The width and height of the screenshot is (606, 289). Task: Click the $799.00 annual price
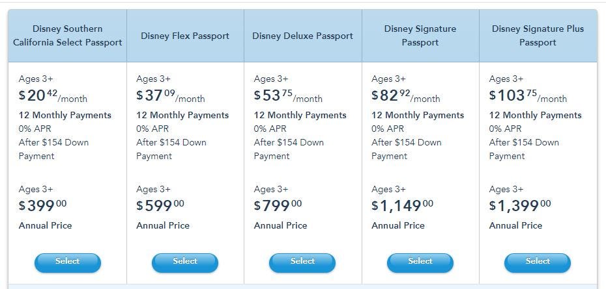coord(278,205)
